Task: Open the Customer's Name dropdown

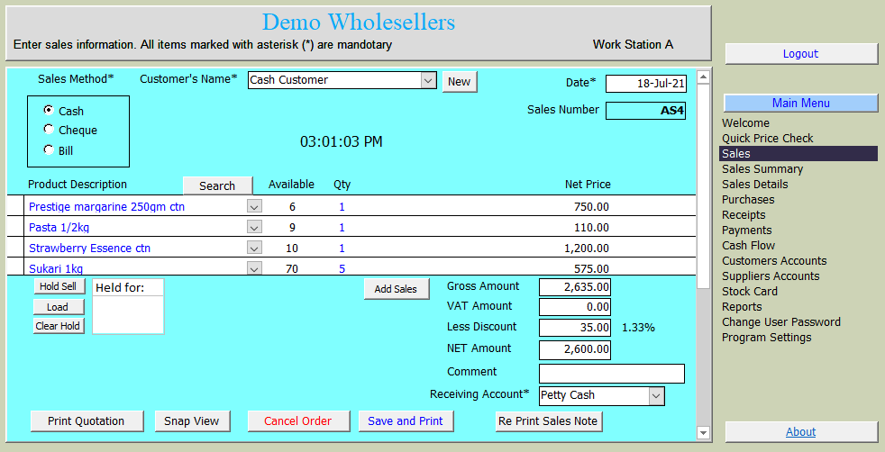Action: [x=428, y=80]
